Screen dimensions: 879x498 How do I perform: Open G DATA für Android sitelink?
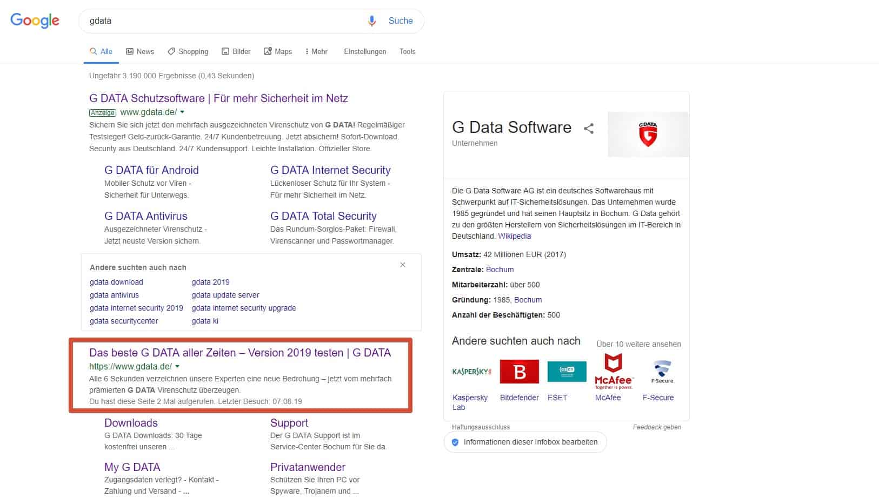[151, 170]
